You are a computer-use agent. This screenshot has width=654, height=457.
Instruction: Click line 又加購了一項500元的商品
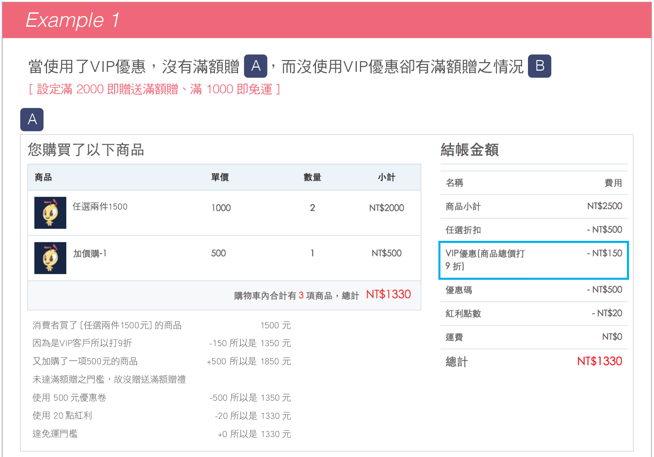click(85, 361)
